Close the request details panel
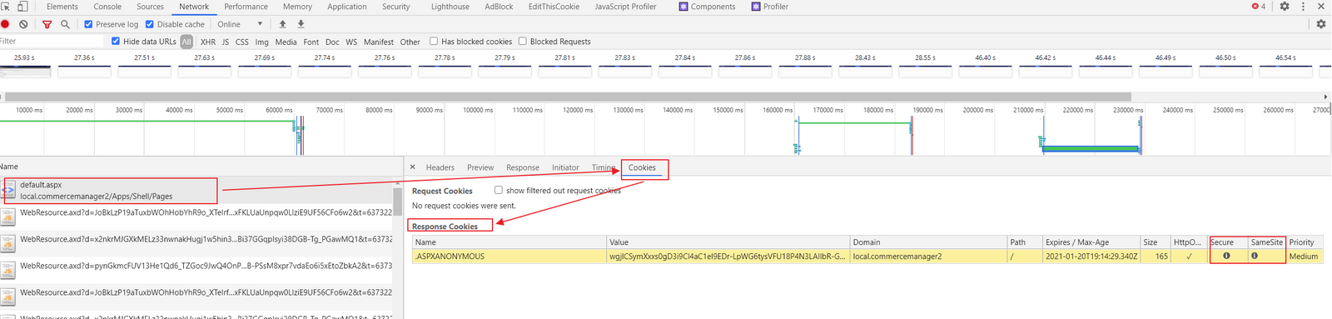The image size is (1332, 319). click(412, 167)
